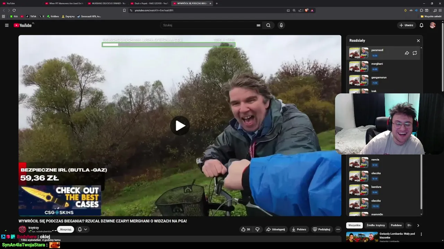Select the Podobne filter chip
Image resolution: width=444 pixels, height=249 pixels.
(396, 225)
